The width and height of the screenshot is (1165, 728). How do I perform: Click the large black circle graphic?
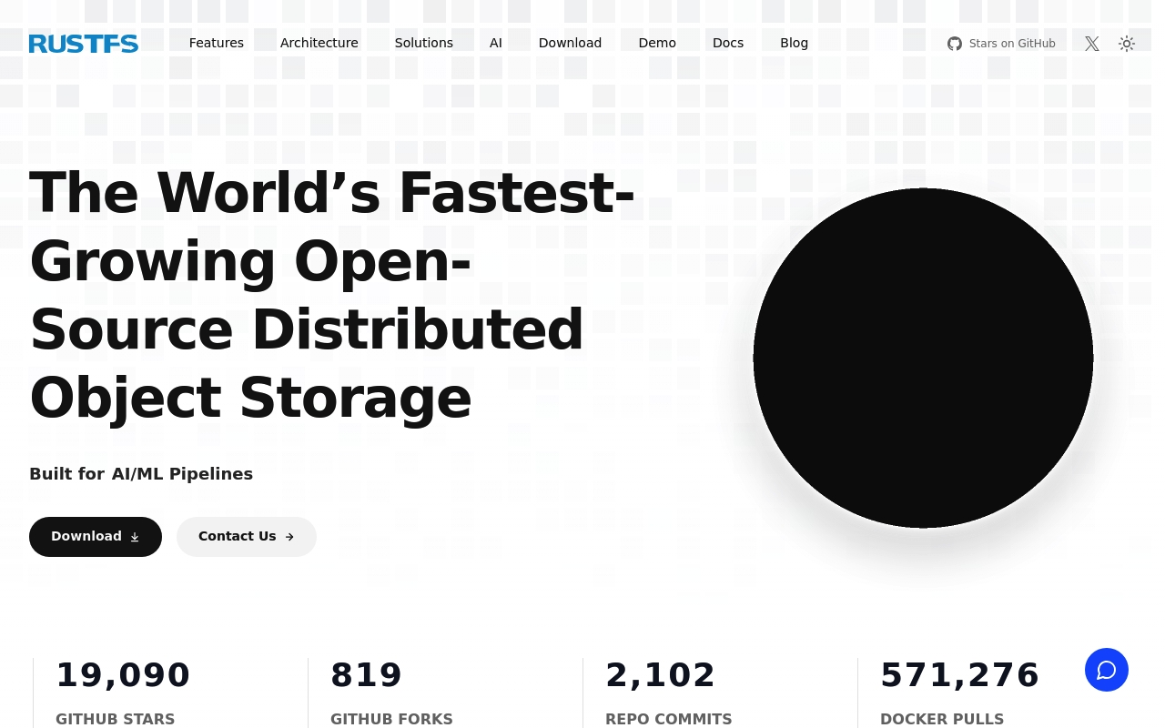(x=923, y=358)
